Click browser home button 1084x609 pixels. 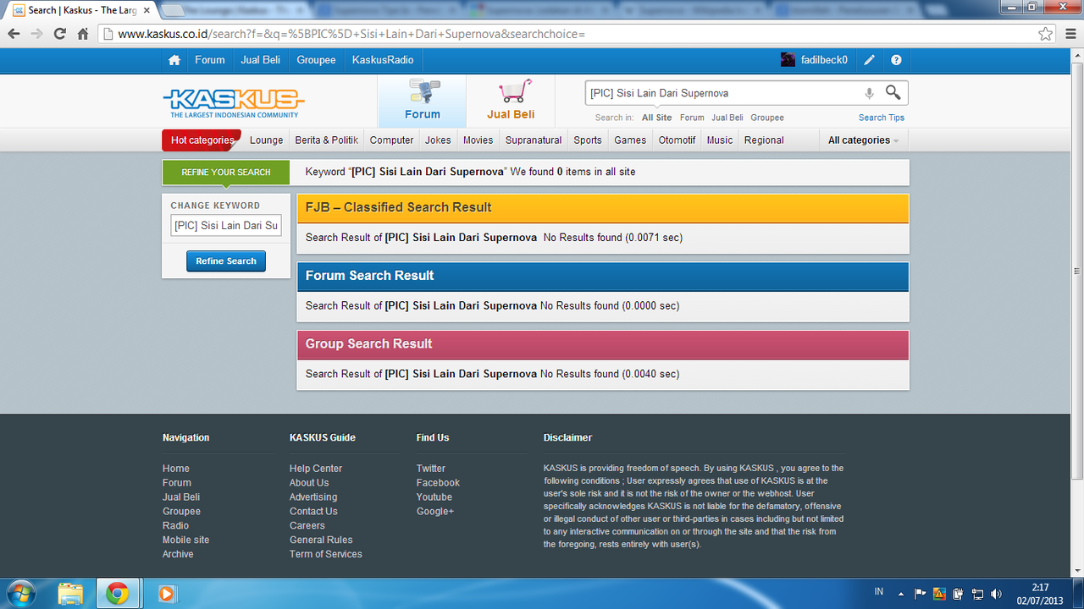(x=82, y=34)
